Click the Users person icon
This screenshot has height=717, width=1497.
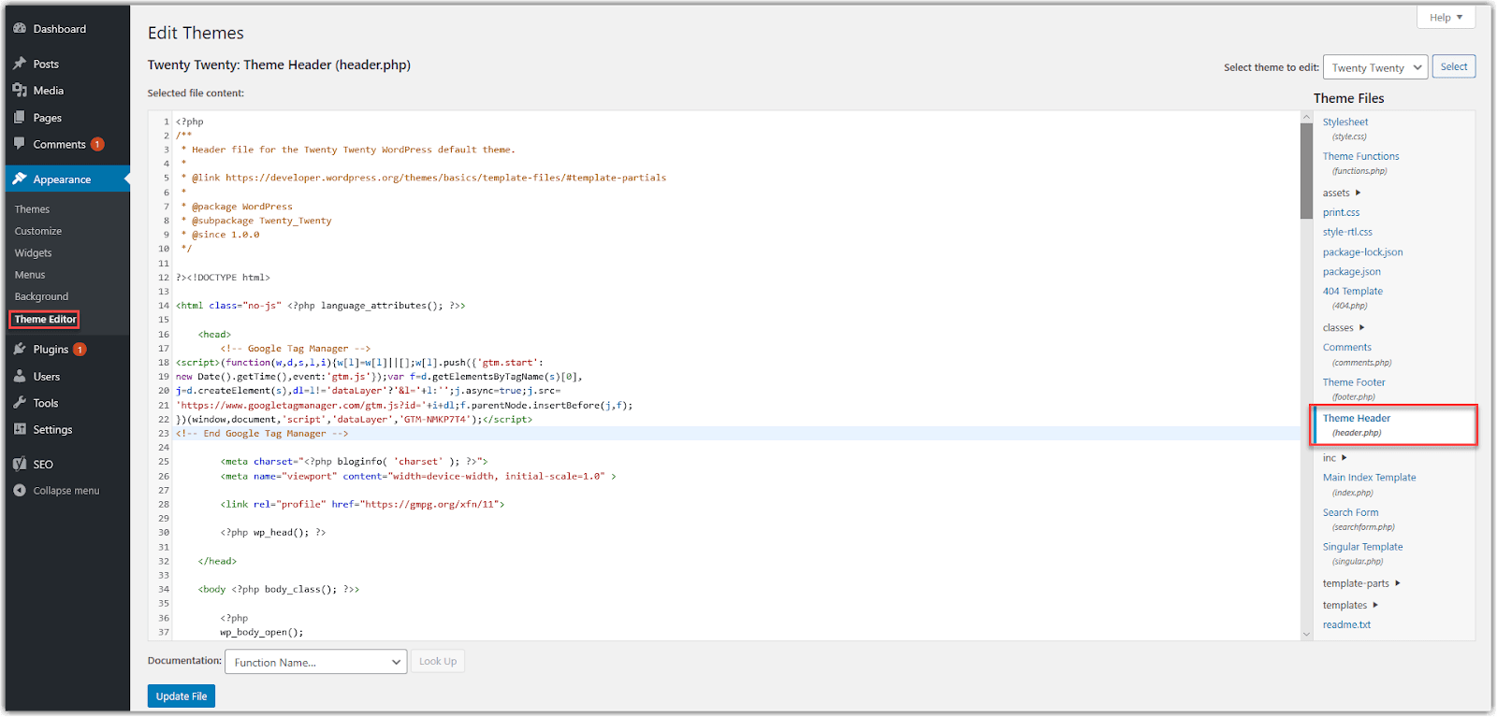20,377
